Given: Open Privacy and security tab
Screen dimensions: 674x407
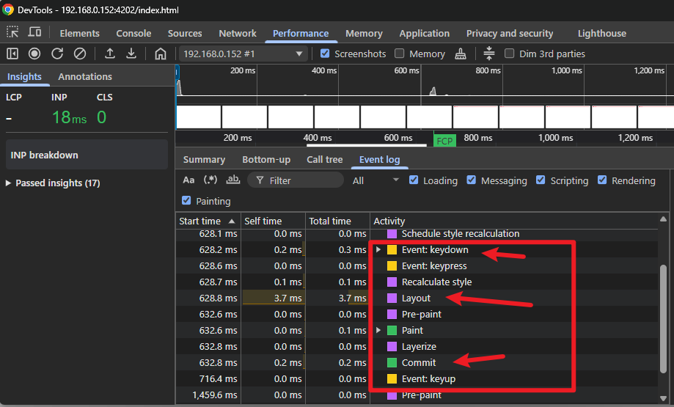Looking at the screenshot, I should tap(510, 33).
